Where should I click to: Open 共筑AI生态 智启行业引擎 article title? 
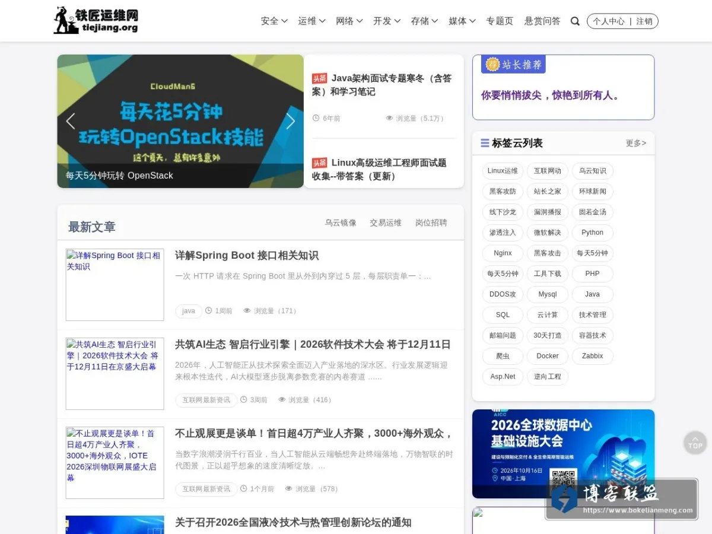313,345
